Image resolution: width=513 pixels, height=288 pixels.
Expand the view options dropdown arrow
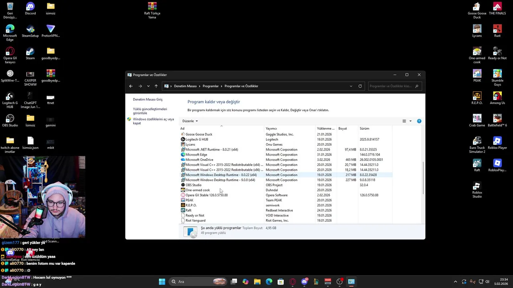[x=410, y=121]
